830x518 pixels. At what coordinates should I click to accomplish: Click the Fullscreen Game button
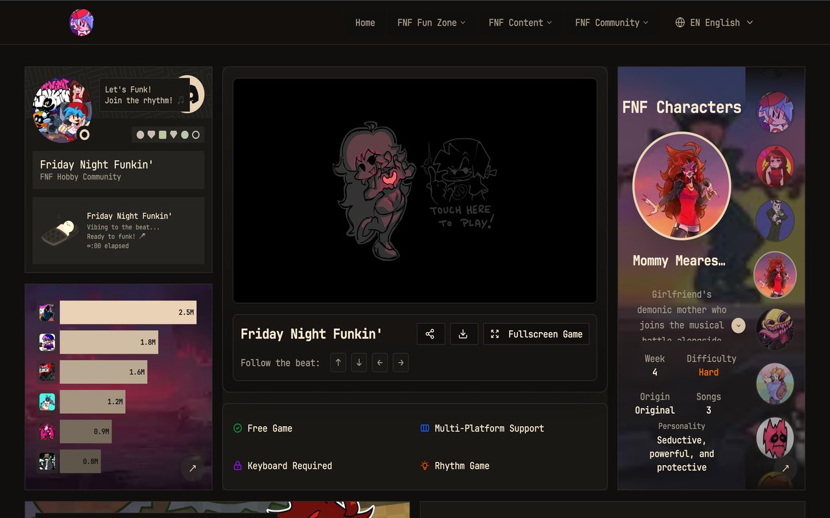click(x=536, y=333)
